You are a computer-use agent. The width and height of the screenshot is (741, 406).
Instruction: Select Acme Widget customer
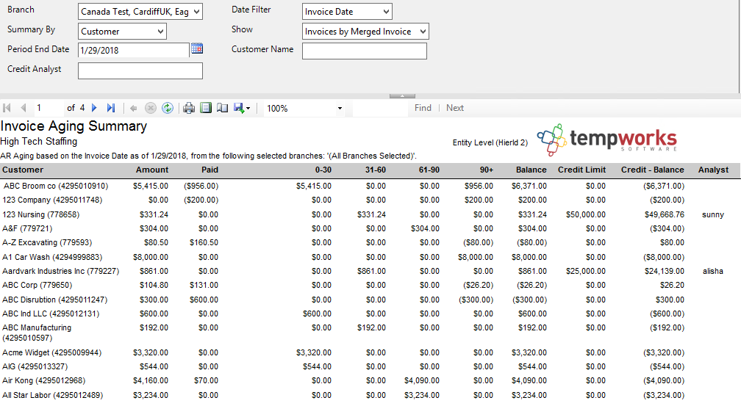tap(52, 352)
